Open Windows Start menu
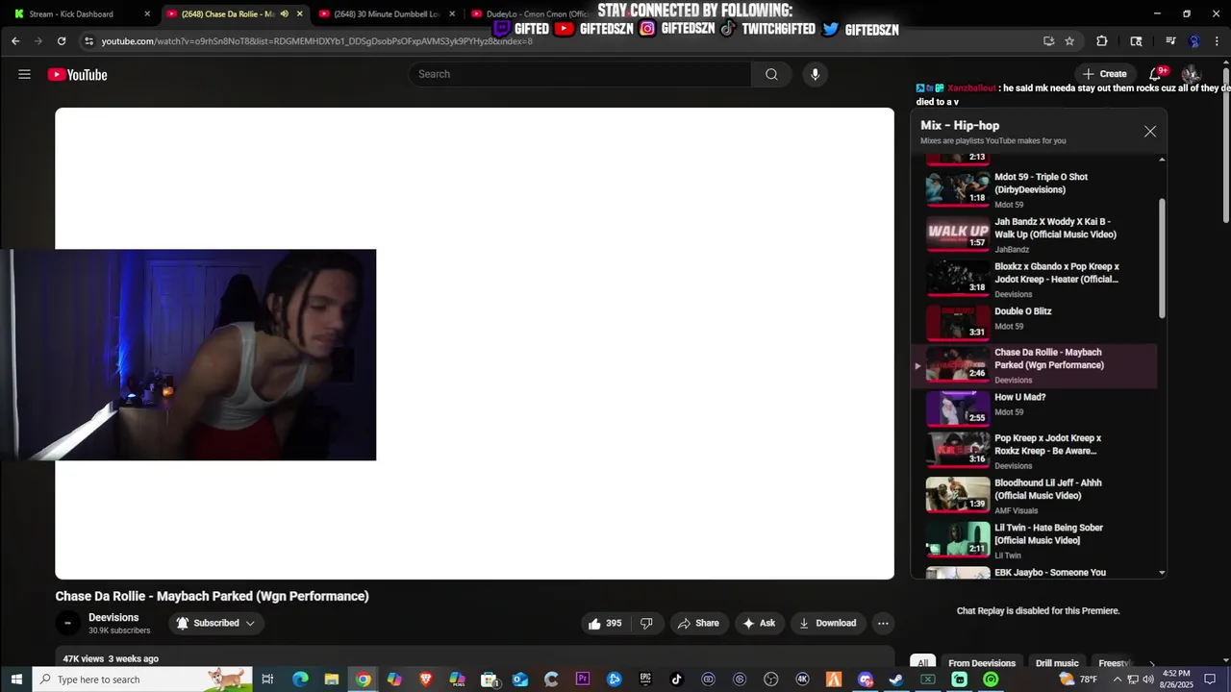The image size is (1231, 692). coord(15,680)
